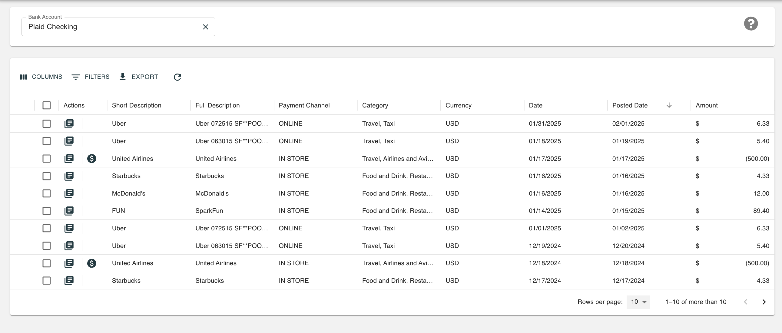The width and height of the screenshot is (782, 333).
Task: Open ledger icon for Uber dated 12/19/2024
Action: coord(69,246)
